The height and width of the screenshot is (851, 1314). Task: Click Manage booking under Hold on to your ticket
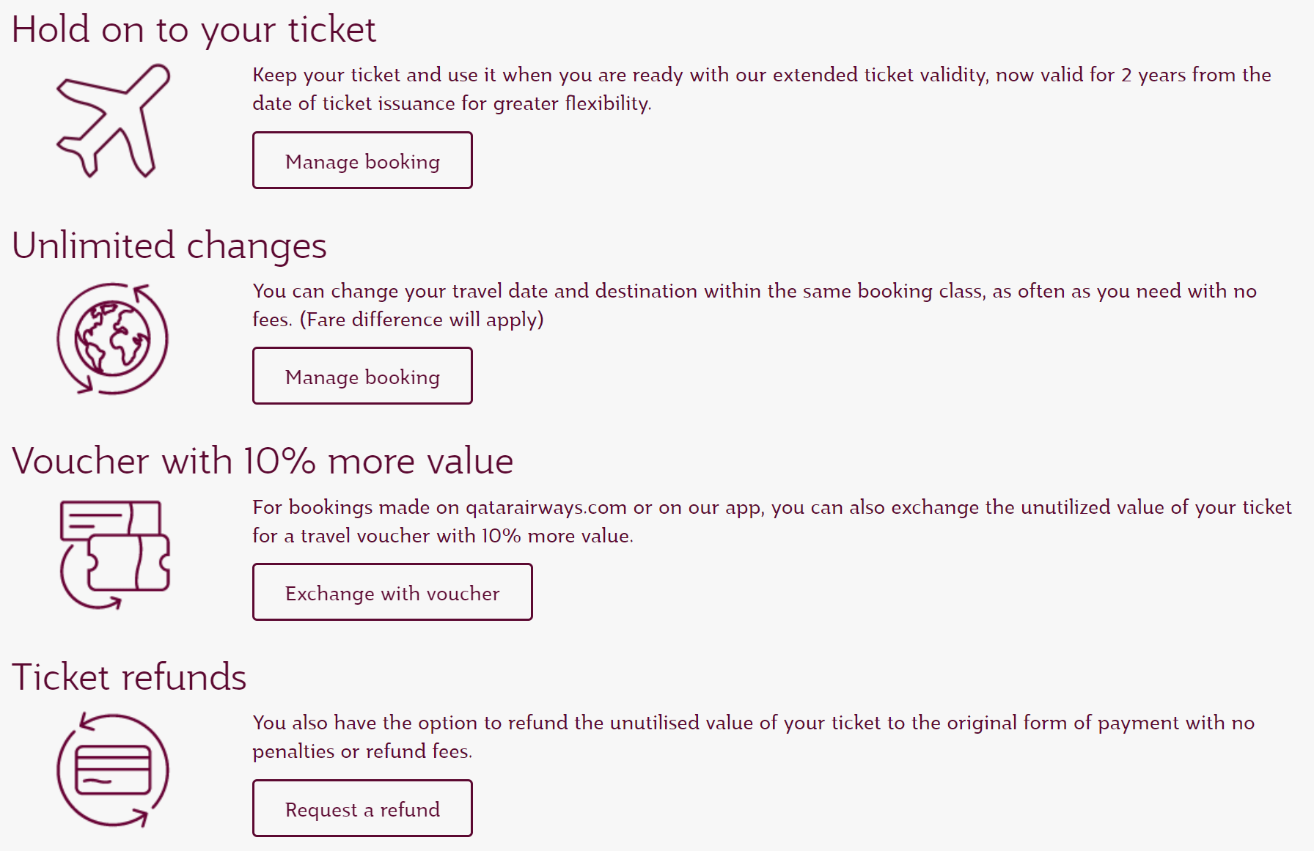coord(362,161)
